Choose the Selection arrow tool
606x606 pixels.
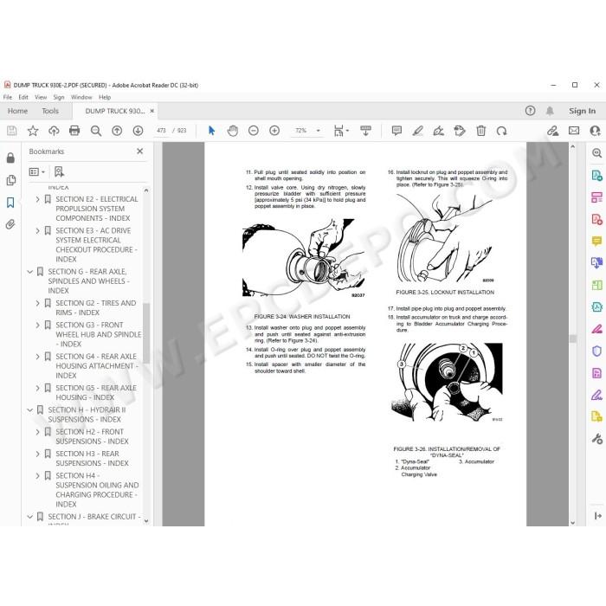click(211, 131)
